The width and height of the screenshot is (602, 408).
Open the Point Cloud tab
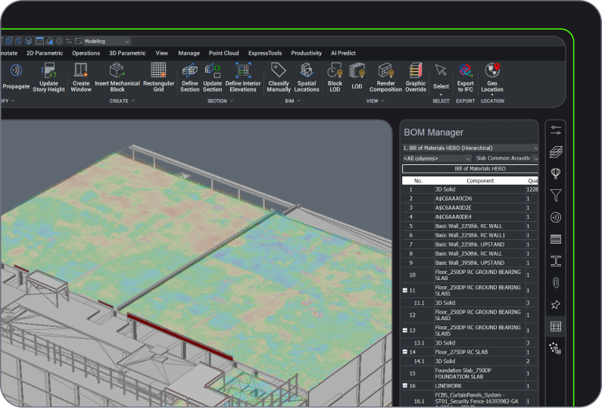click(224, 53)
